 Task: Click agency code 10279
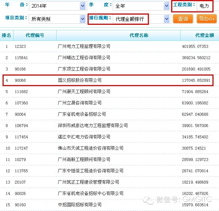20,160
